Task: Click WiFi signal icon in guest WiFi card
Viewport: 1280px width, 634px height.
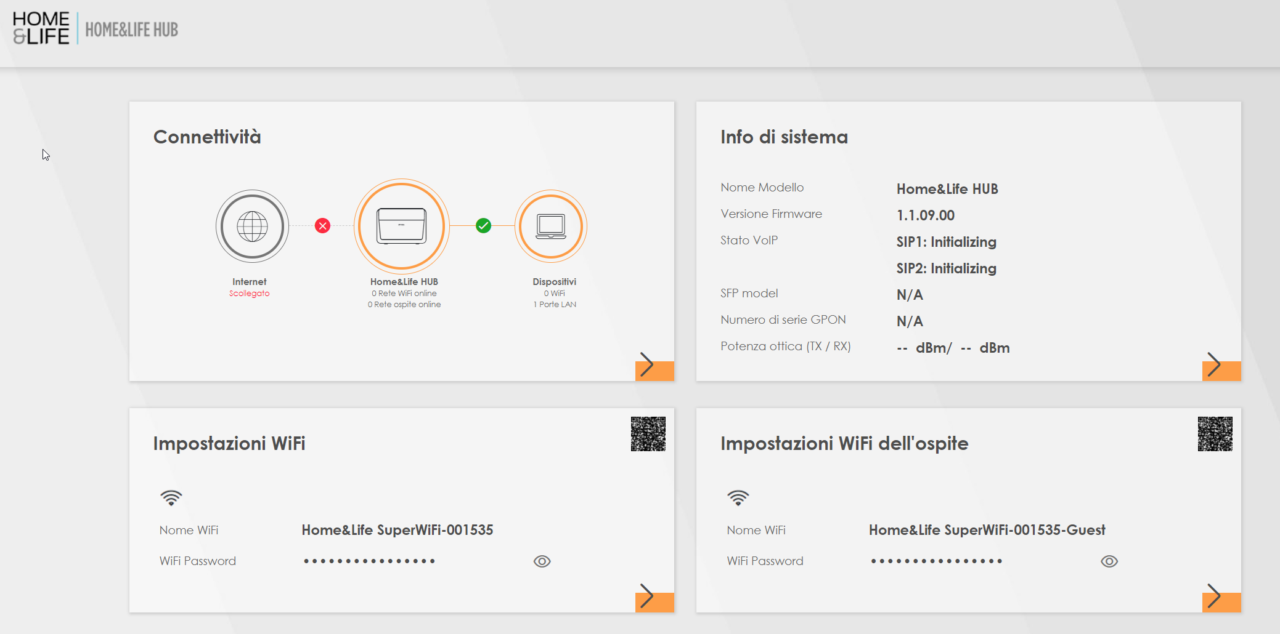Action: click(738, 497)
